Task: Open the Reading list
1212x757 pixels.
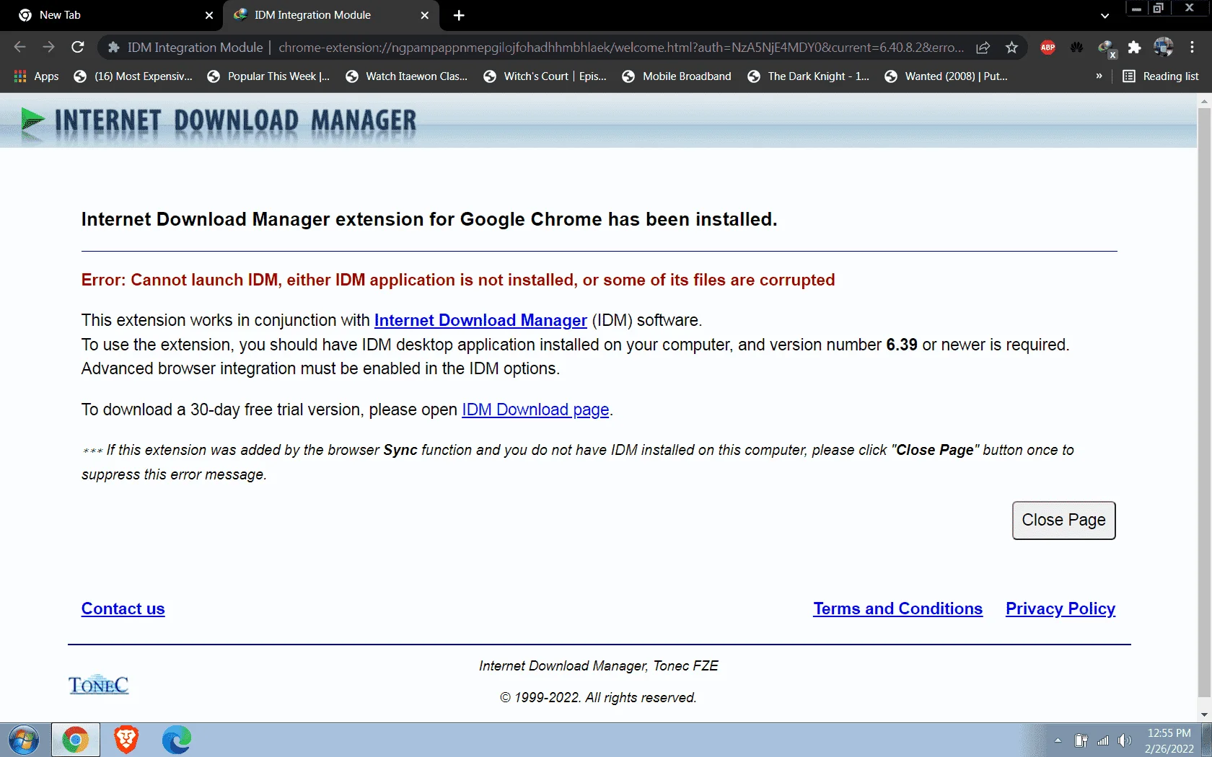Action: point(1161,76)
